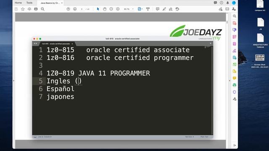
Task: Open the Protect shield tool in side pane
Action: pyautogui.click(x=235, y=92)
